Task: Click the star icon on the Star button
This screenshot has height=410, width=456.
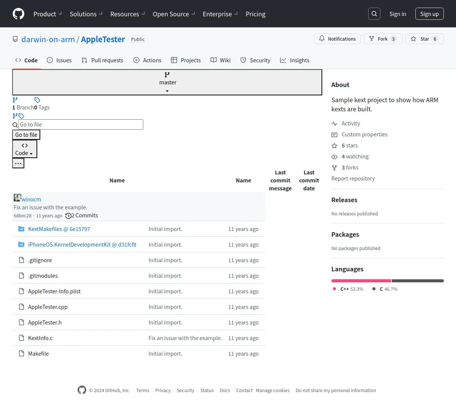Action: 413,39
